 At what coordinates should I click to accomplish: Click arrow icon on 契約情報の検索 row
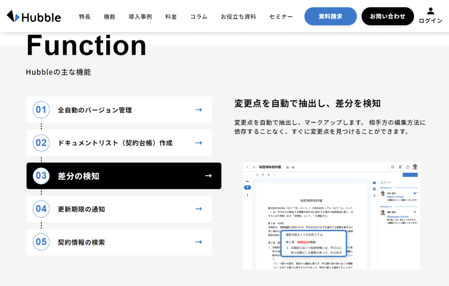tap(199, 242)
